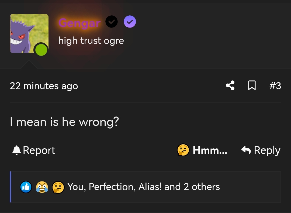
Task: Select the thinking face reaction icon
Action: tap(58, 187)
